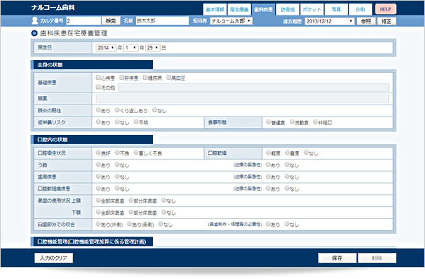Viewport: 425px width, 279px height.
Task: Select あり for う蝕
Action: click(x=98, y=165)
